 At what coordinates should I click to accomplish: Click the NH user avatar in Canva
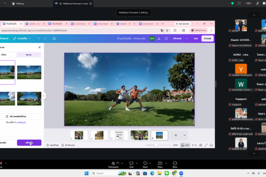pos(152,38)
